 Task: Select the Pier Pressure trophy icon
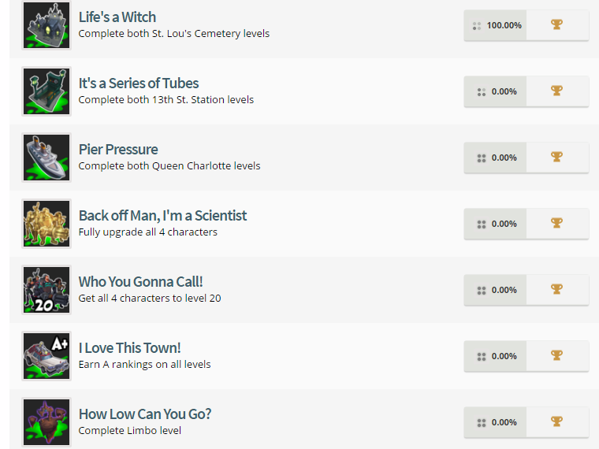tap(556, 158)
